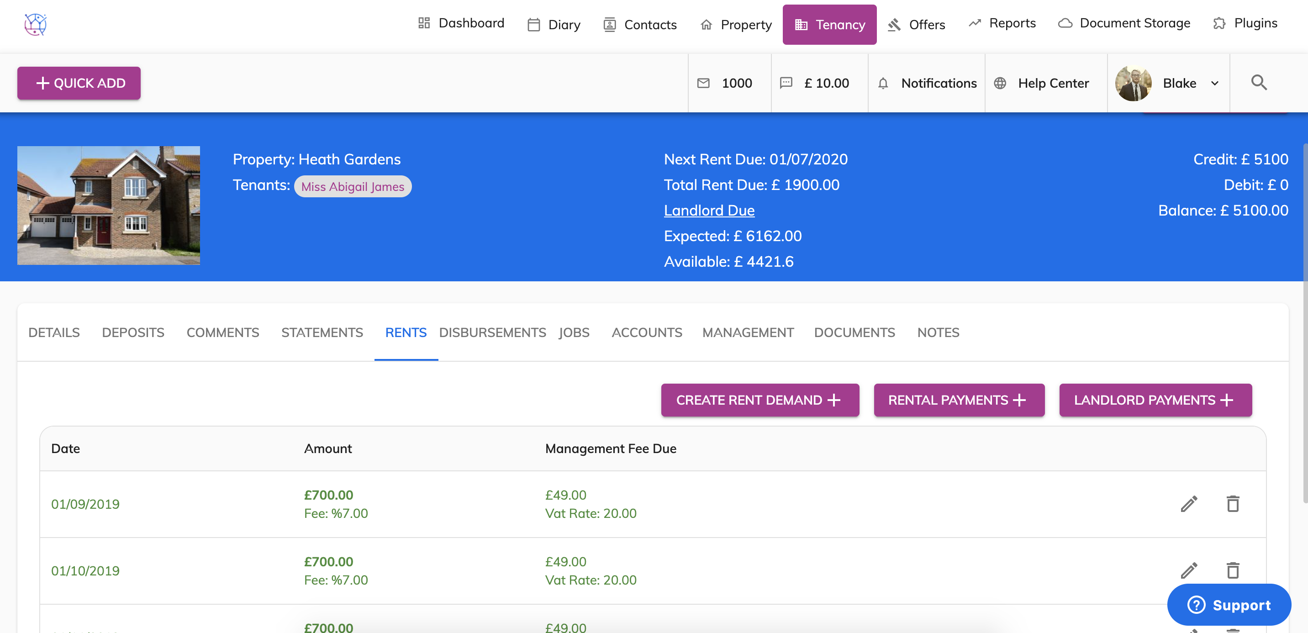Delete the 01/10/2019 rent entry
Image resolution: width=1308 pixels, height=633 pixels.
[1233, 570]
